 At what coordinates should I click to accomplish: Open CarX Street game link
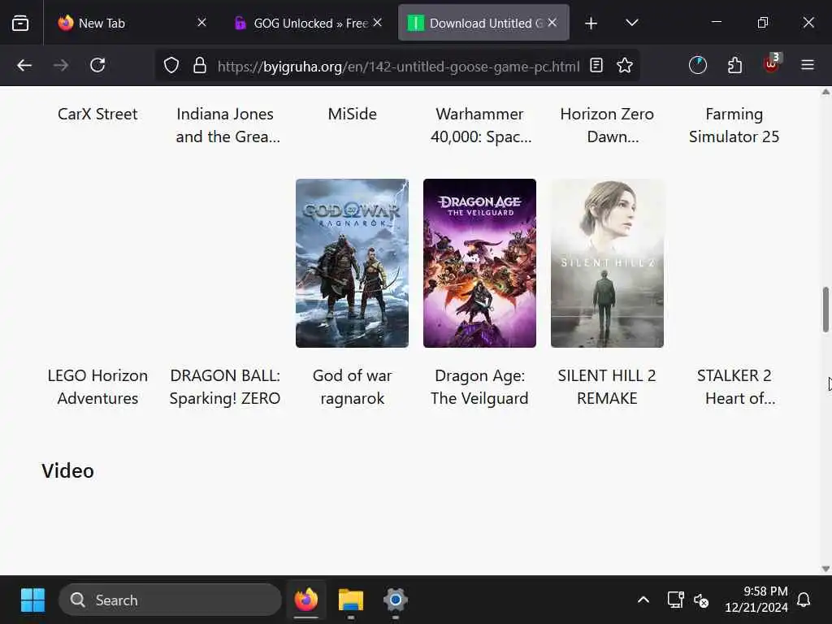[97, 114]
